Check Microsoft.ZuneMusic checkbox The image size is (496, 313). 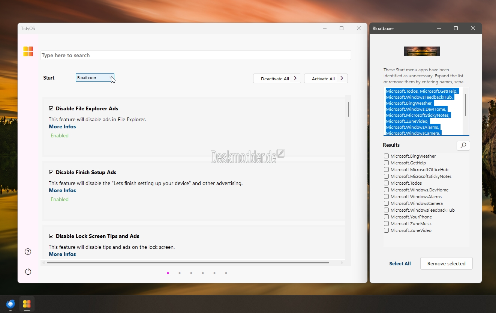pos(386,224)
